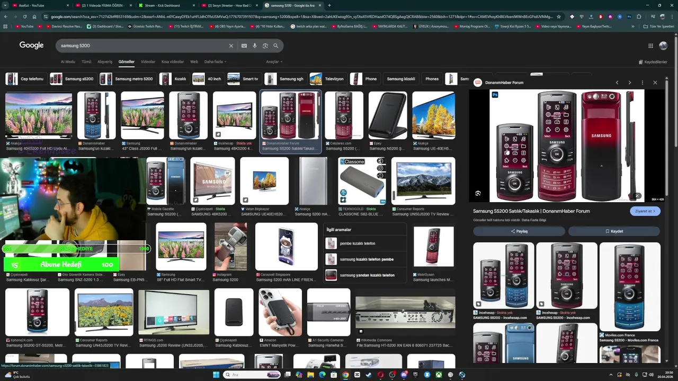Viewport: 678px width, 381px height.
Task: Bookmark this page with the star icon
Action: (558, 16)
